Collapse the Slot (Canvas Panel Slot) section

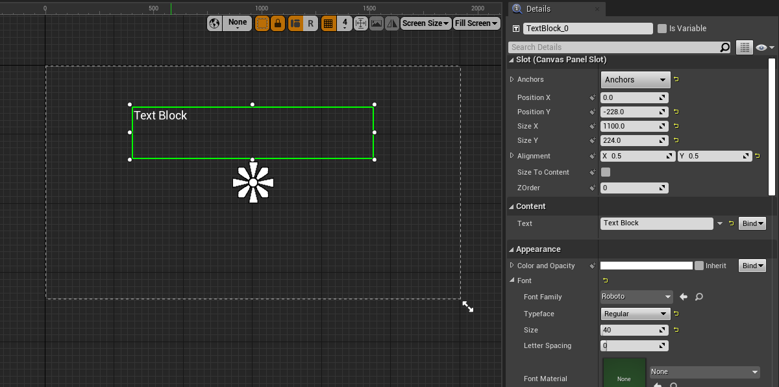(x=512, y=60)
